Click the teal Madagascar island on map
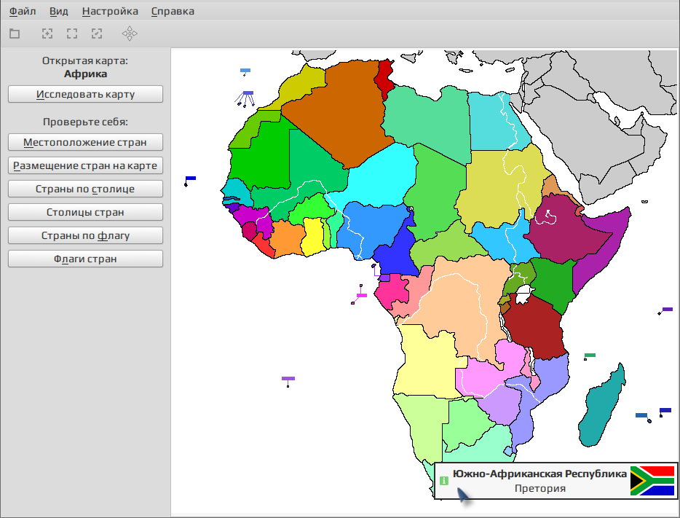Image resolution: width=680 pixels, height=518 pixels. [601, 408]
